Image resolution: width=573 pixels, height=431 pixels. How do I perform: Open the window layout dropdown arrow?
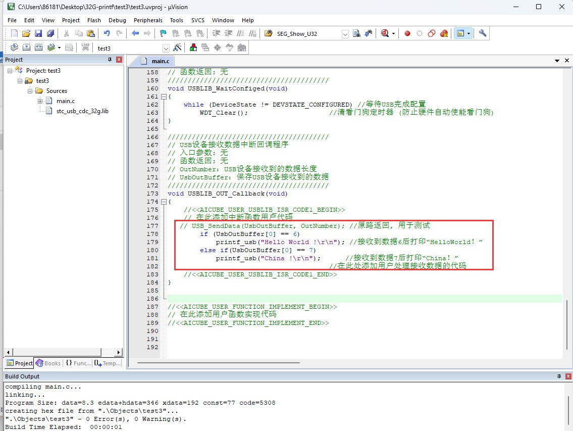(468, 34)
